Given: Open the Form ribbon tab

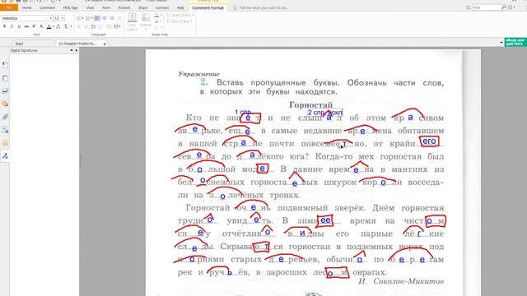Looking at the screenshot, I should [x=106, y=7].
